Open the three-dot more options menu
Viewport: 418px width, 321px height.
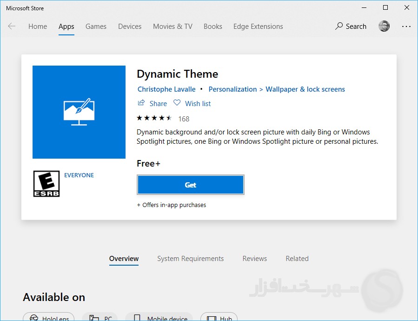coord(406,27)
